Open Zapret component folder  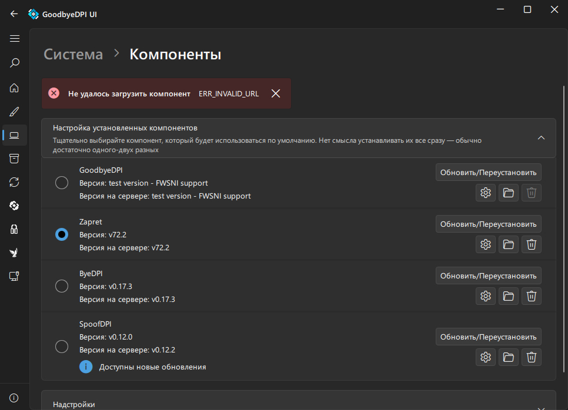click(x=509, y=244)
